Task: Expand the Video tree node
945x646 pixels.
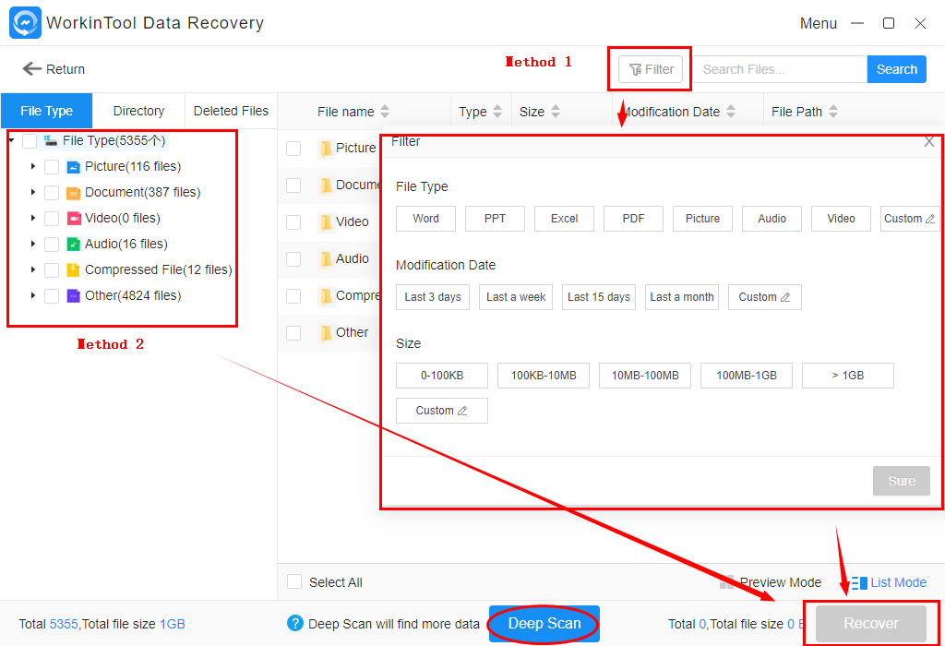Action: 33,218
